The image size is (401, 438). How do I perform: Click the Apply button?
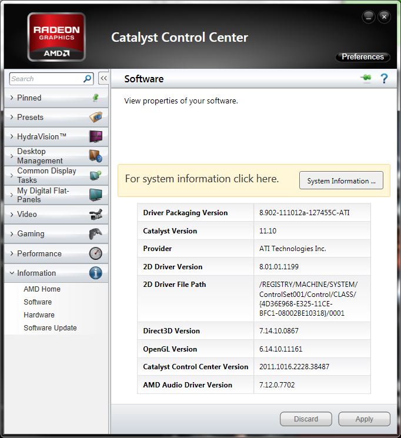point(364,419)
